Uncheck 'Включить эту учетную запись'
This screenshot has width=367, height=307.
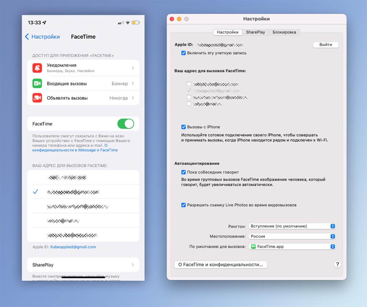[183, 53]
